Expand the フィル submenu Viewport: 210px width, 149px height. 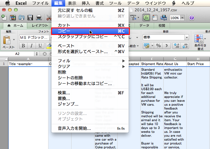90,61
